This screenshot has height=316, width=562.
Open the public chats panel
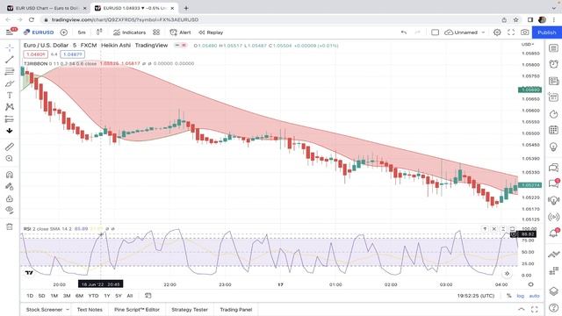point(554,167)
